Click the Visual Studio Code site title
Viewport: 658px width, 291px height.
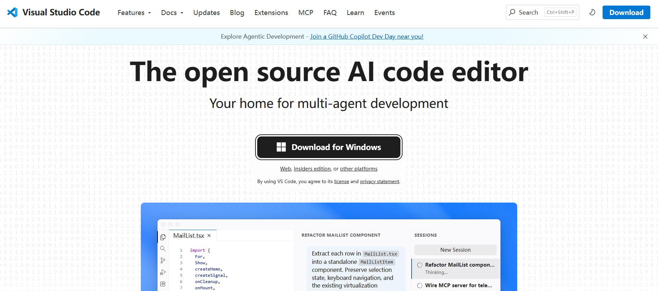(61, 13)
